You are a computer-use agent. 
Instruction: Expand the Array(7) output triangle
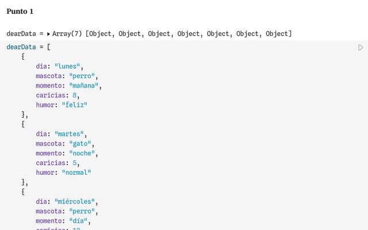click(48, 34)
